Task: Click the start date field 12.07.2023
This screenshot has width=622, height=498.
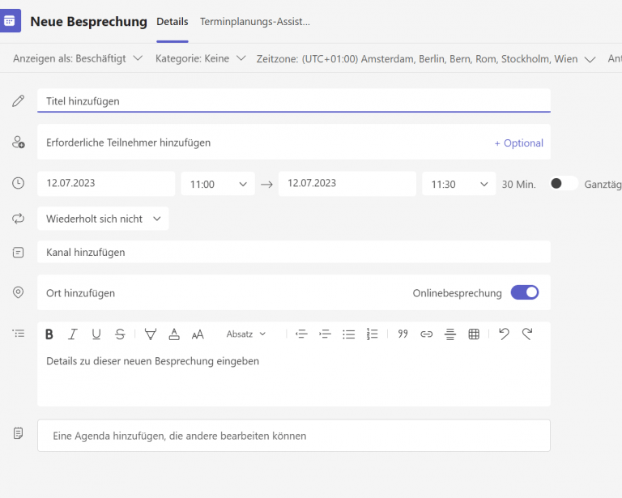Action: click(106, 183)
